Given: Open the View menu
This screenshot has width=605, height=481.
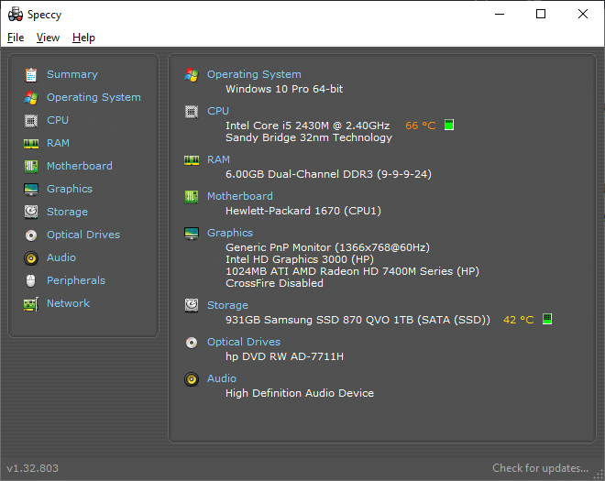Looking at the screenshot, I should pyautogui.click(x=48, y=38).
